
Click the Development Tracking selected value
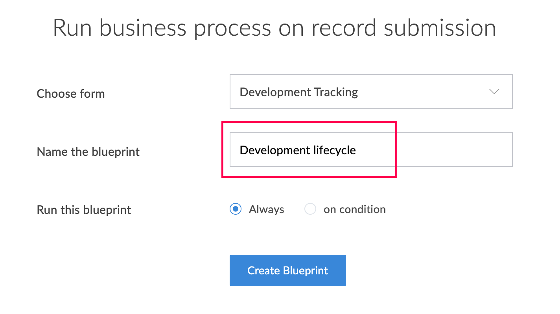click(298, 92)
